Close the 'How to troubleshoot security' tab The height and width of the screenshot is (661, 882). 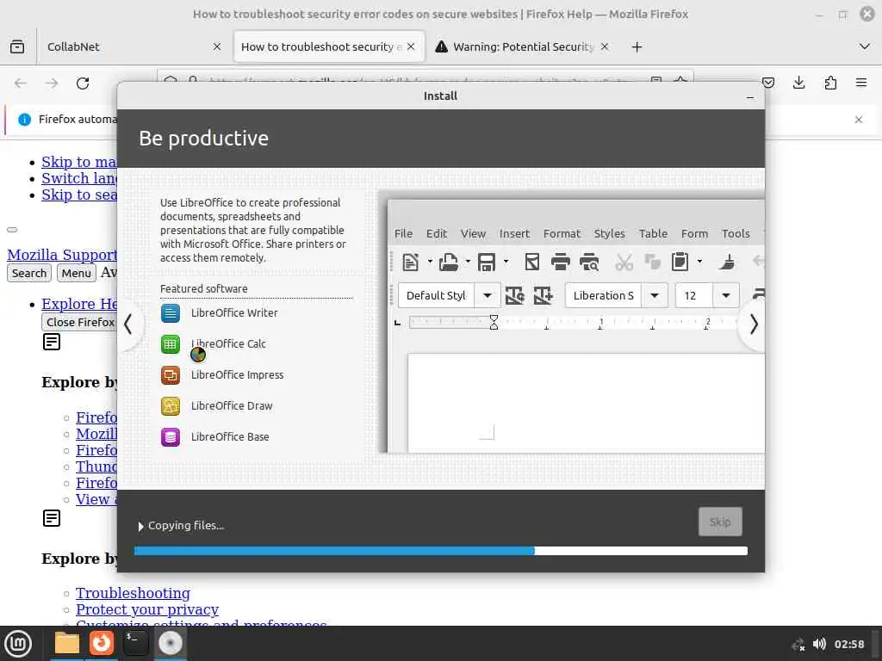click(x=411, y=46)
